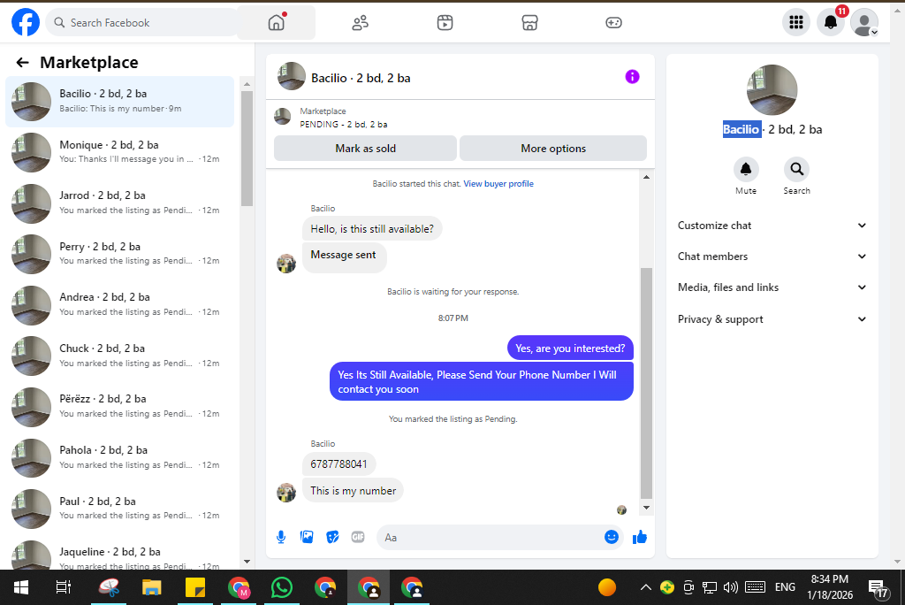This screenshot has width=905, height=605.
Task: Open the Action Center notifications icon
Action: (x=878, y=588)
